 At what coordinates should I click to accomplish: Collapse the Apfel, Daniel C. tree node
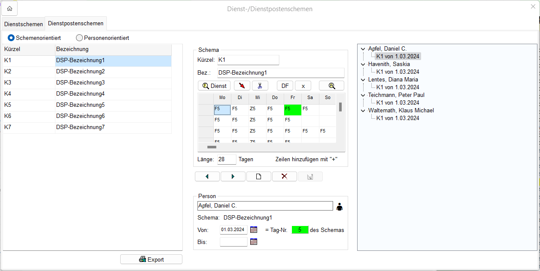[x=363, y=49]
